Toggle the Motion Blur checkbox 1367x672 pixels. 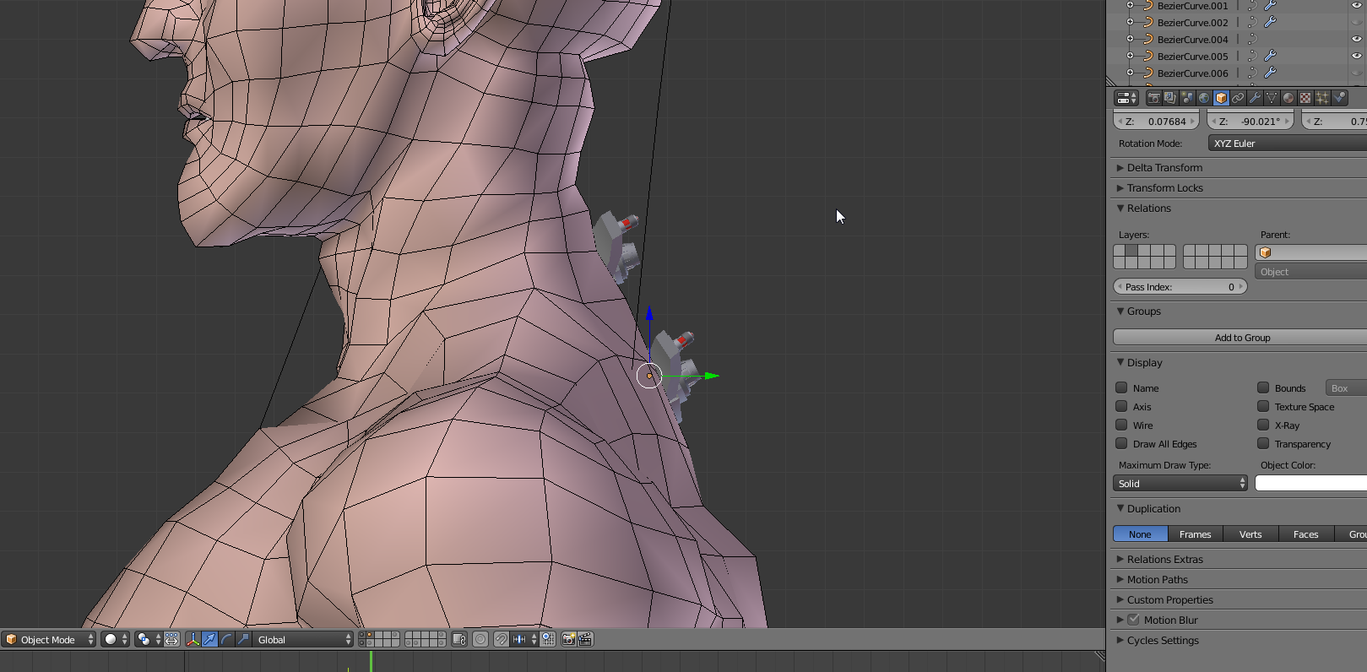click(x=1133, y=620)
